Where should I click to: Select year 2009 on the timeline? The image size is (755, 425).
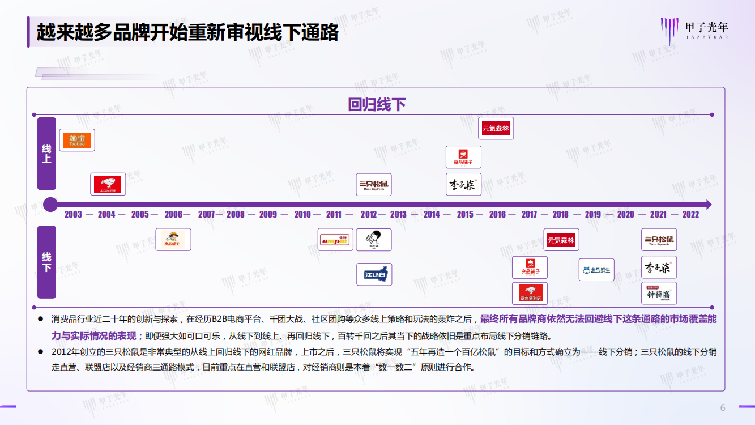point(268,214)
